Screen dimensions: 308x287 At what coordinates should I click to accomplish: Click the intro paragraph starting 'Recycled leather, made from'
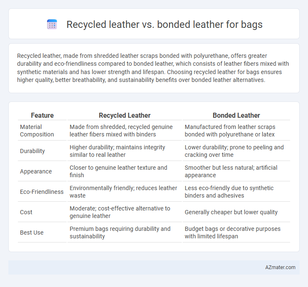point(153,68)
